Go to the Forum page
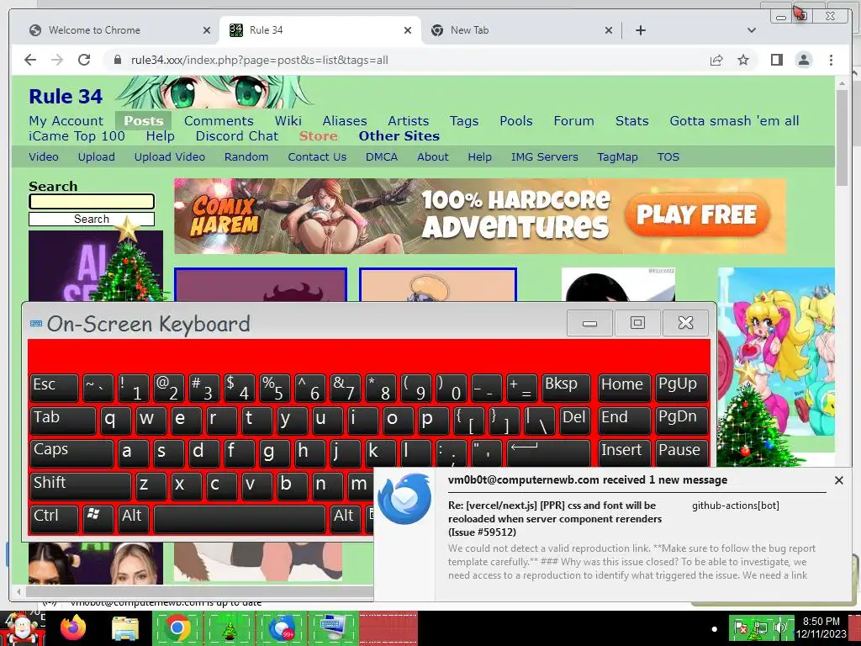861x646 pixels. click(573, 121)
